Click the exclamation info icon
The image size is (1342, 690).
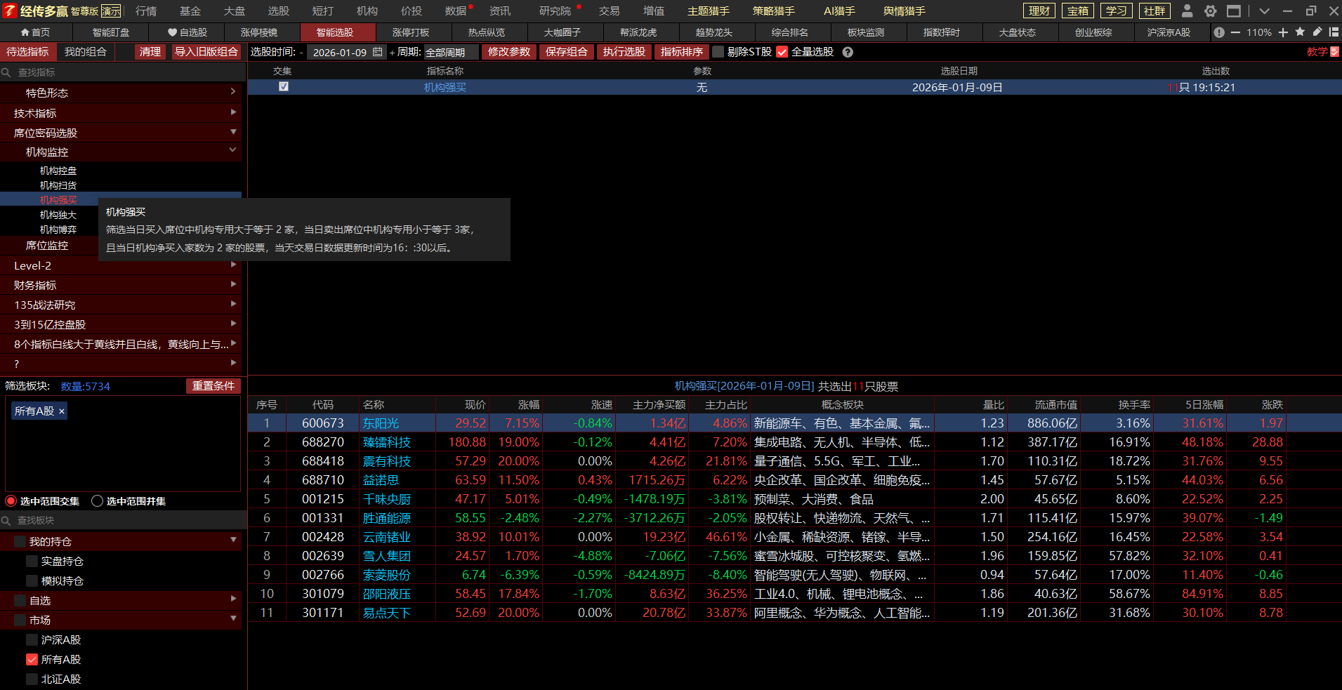click(x=1219, y=32)
